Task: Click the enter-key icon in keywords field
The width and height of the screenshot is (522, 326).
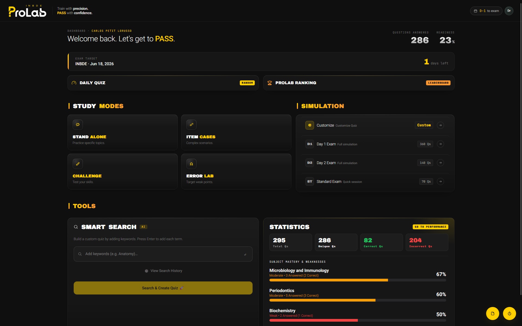Action: tap(245, 254)
